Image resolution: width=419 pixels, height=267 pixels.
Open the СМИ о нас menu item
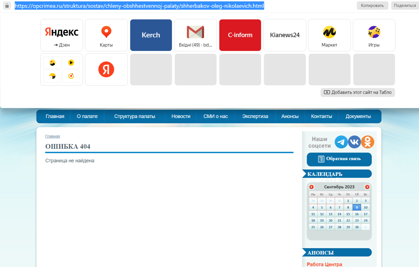pyautogui.click(x=216, y=116)
